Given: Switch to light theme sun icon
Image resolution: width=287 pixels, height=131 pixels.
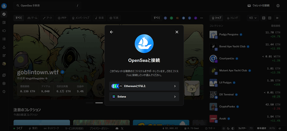Looking at the screenshot, I should click(224, 128).
